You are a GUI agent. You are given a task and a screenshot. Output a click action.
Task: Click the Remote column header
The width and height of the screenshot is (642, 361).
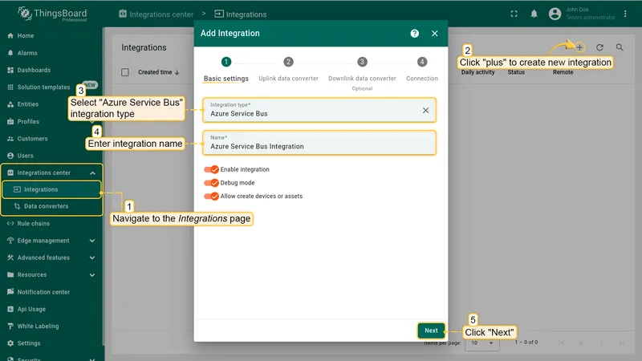pos(563,72)
